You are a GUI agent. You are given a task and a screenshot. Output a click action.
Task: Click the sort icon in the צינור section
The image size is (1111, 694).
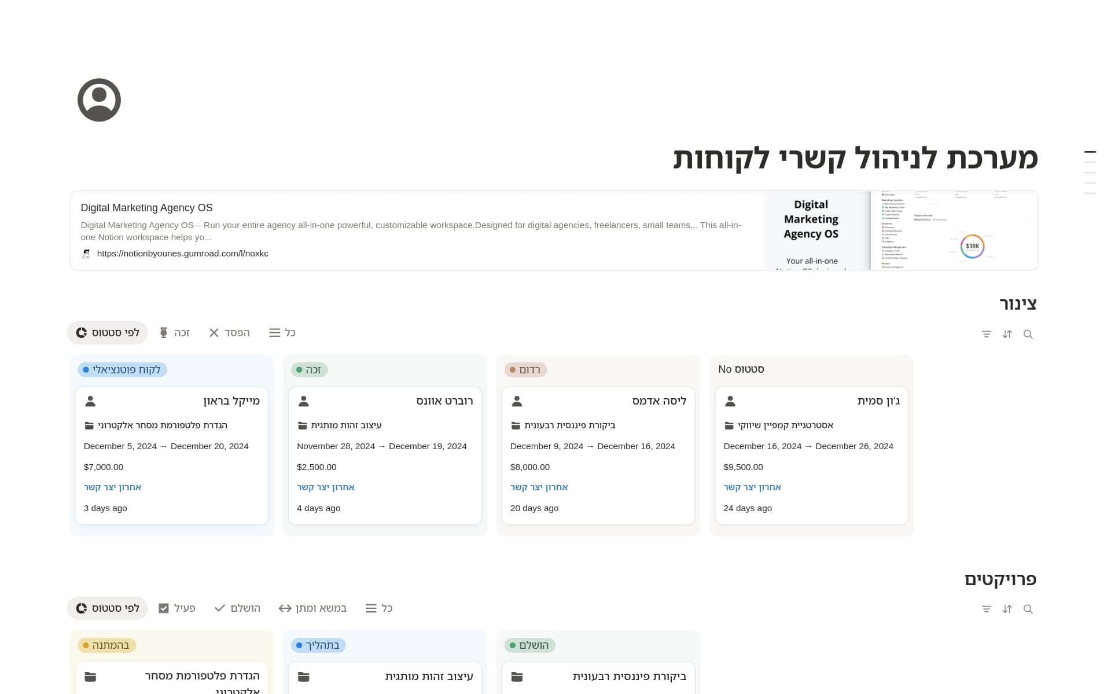tap(1007, 334)
